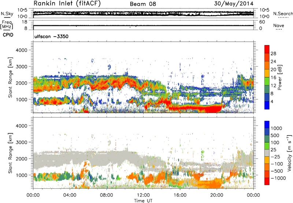Click the "Rankin Inlet (fitACF)" plot title
The height and width of the screenshot is (203, 293).
click(x=67, y=4)
